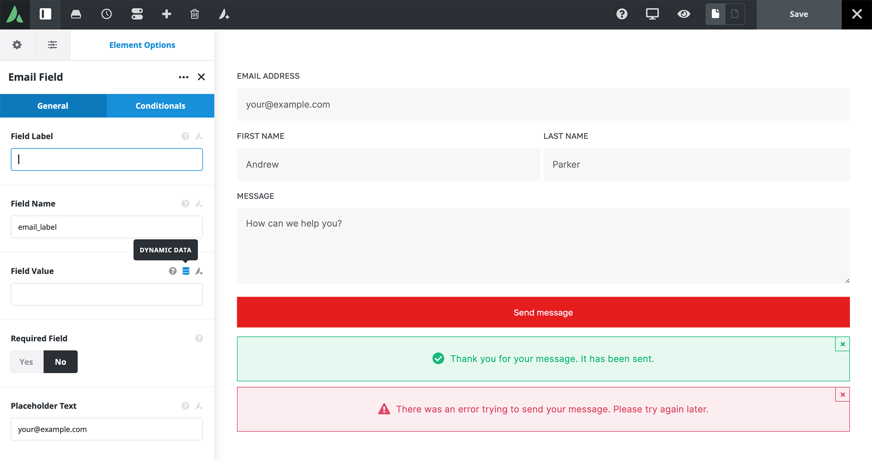The image size is (872, 460).
Task: Click the trash delete icon
Action: (195, 14)
